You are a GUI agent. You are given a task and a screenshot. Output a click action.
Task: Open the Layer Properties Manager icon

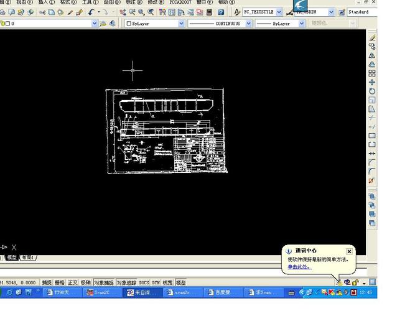click(x=103, y=24)
